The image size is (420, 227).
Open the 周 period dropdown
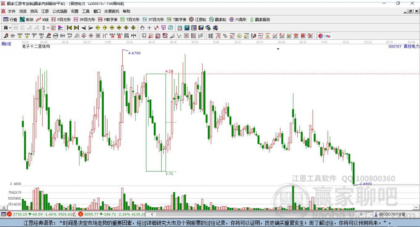point(7,28)
